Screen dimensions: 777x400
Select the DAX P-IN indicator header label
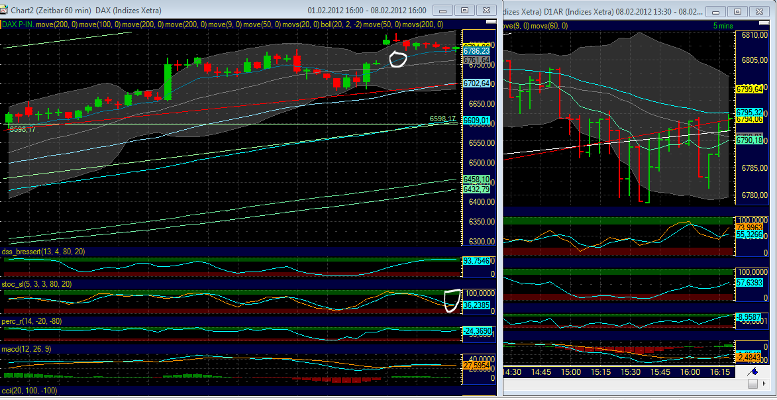coord(18,24)
